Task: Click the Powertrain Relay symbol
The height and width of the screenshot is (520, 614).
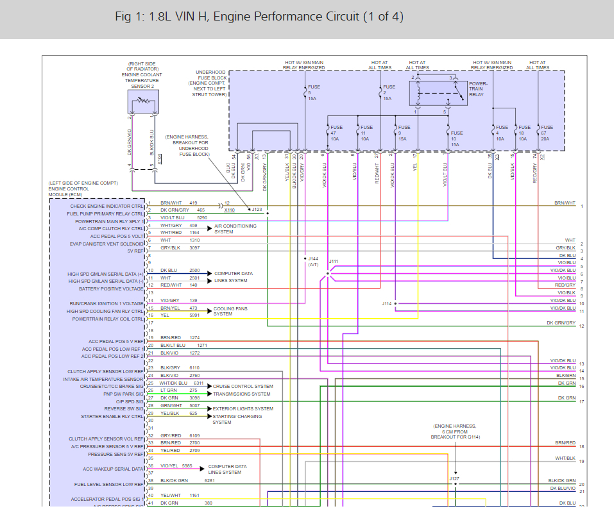Action: click(x=439, y=92)
